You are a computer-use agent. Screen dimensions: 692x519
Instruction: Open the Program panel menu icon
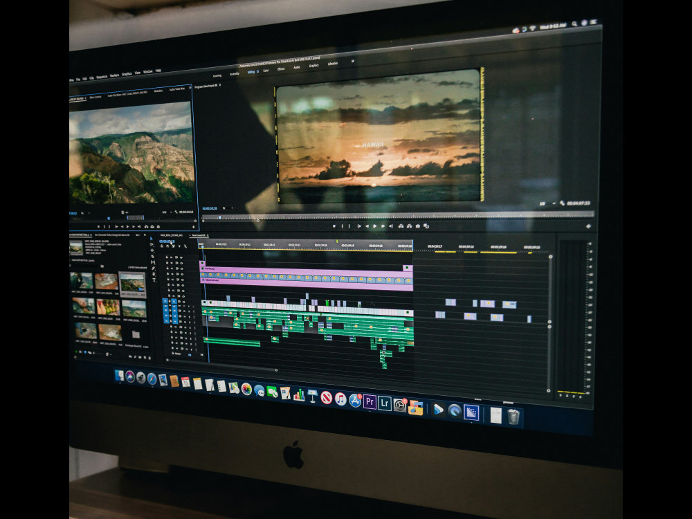tap(220, 85)
